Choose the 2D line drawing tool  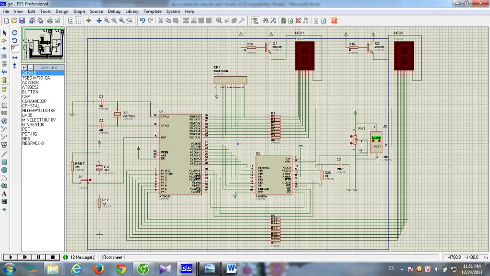4,154
